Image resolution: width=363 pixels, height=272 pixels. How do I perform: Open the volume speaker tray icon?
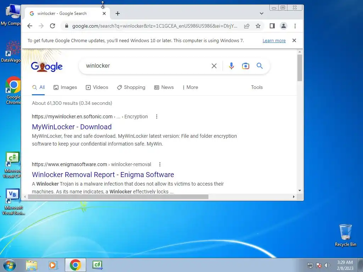(x=327, y=265)
